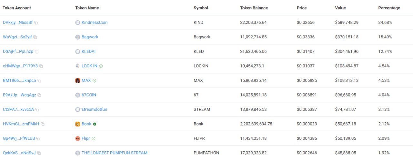Open the DSAjFf...PpLnzp token account
The width and height of the screenshot is (413, 160).
(18, 52)
